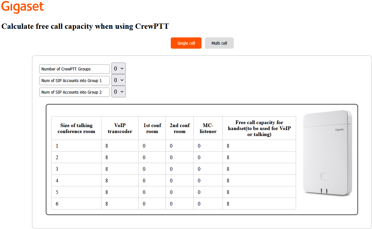
Task: Click the Calculate free call capacity heading
Action: point(85,26)
